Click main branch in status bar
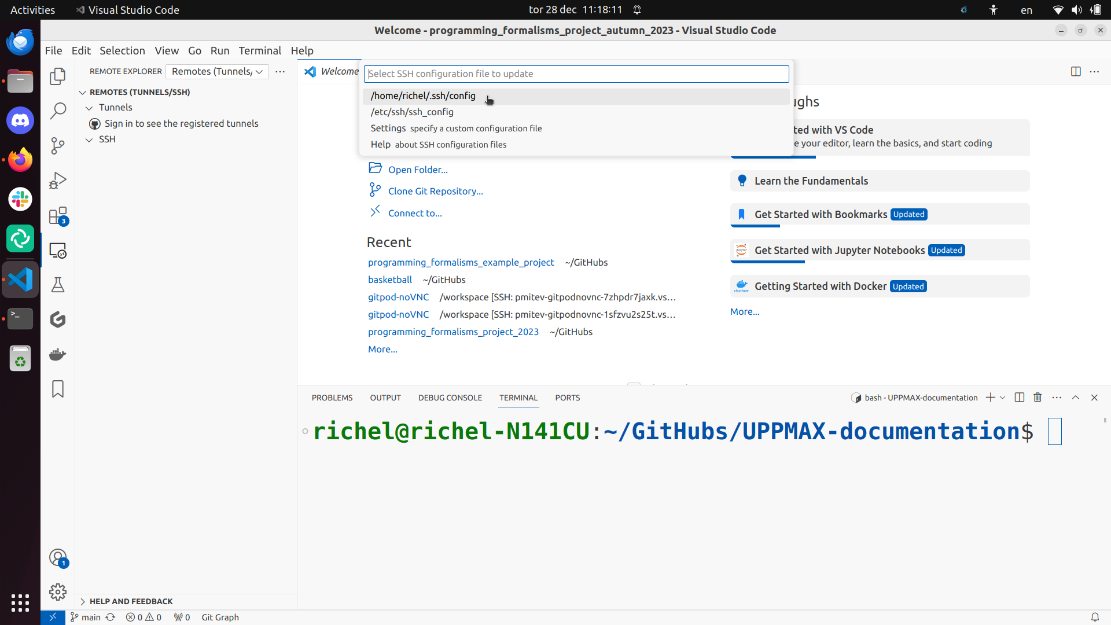Image resolution: width=1111 pixels, height=625 pixels. [x=86, y=617]
